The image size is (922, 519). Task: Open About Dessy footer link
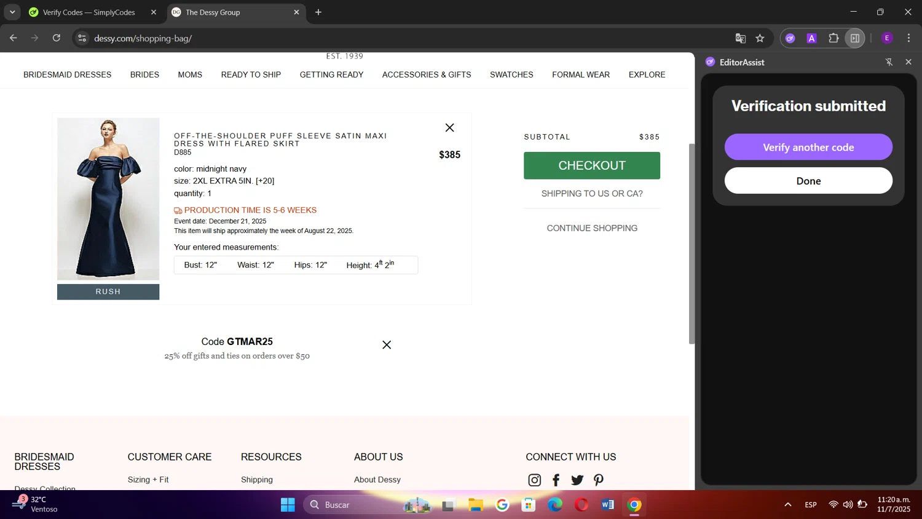(x=377, y=480)
